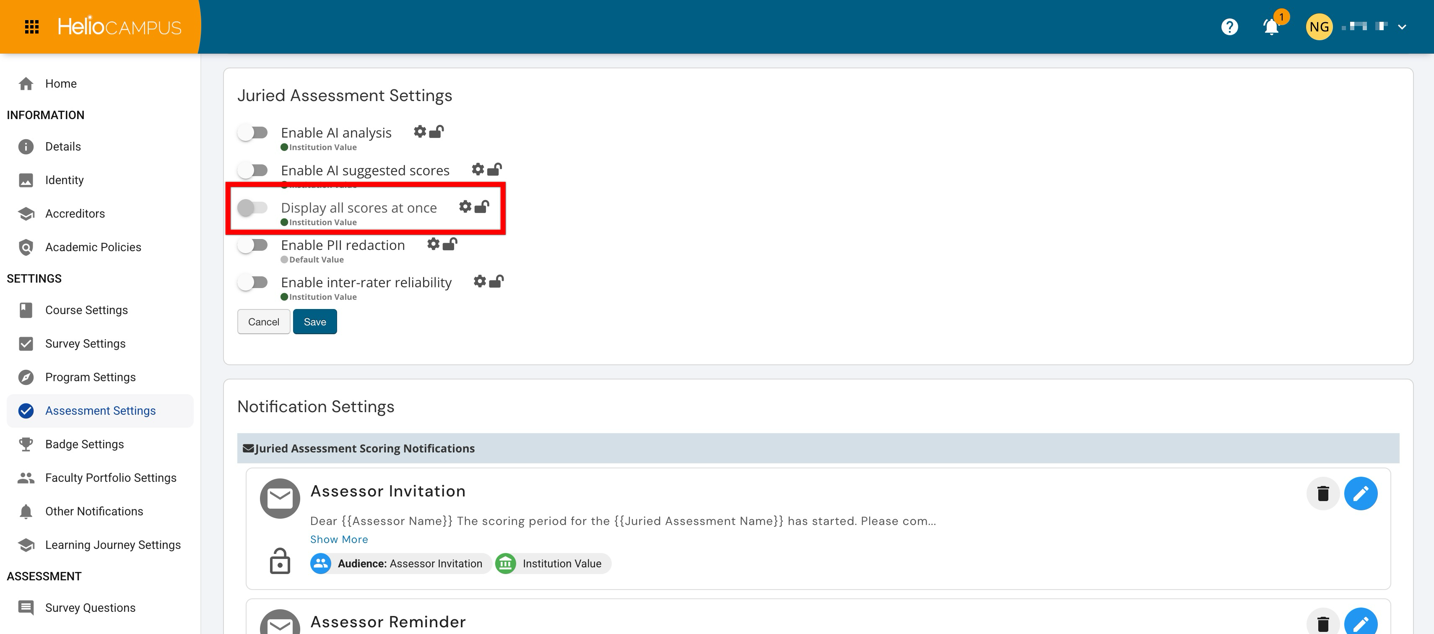
Task: Click the unlock icon for Enable AI analysis
Action: click(436, 131)
